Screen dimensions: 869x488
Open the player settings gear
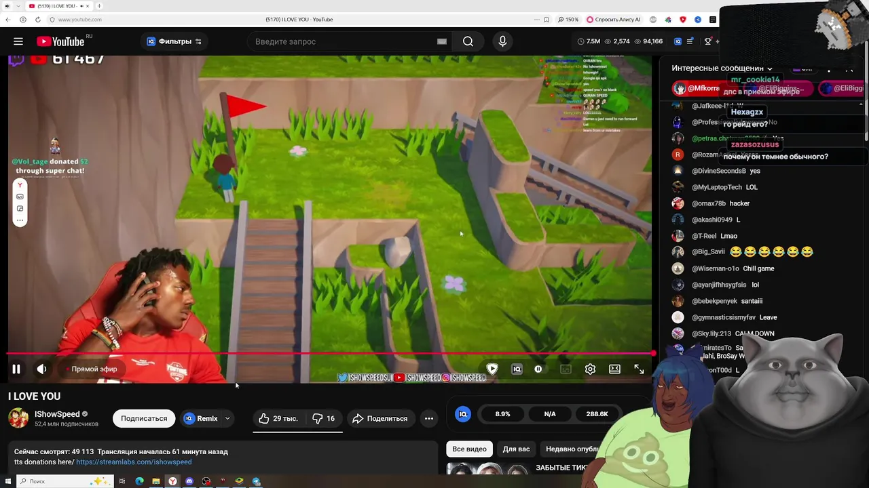pyautogui.click(x=590, y=369)
